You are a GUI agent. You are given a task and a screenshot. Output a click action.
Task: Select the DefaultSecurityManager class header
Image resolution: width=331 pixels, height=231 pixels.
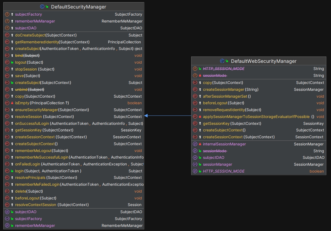click(x=78, y=7)
